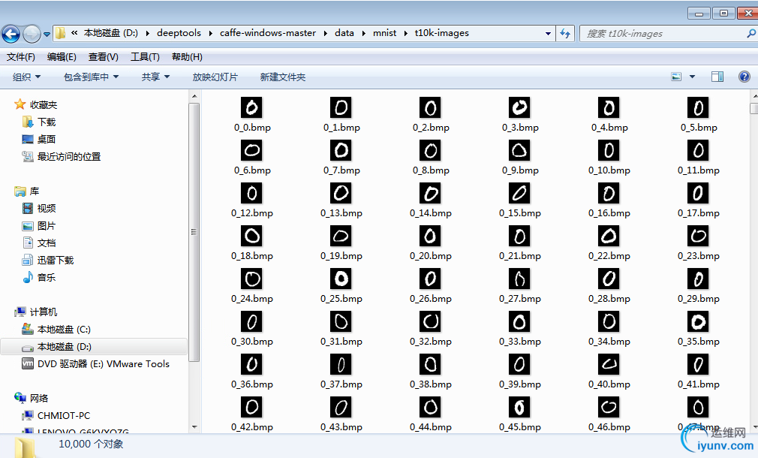Viewport: 758px width, 458px height.
Task: Select the 0_23.bmp thumbnail
Action: [698, 236]
